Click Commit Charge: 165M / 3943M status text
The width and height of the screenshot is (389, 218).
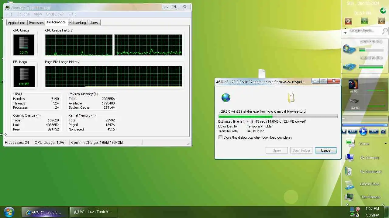97,143
